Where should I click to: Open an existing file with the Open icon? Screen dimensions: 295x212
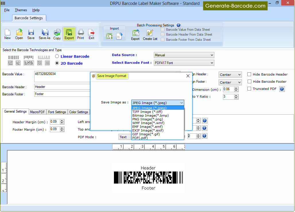(19, 34)
